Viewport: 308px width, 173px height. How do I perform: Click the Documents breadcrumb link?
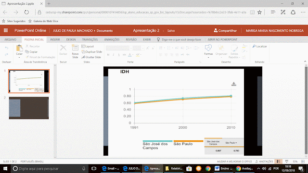[105, 31]
